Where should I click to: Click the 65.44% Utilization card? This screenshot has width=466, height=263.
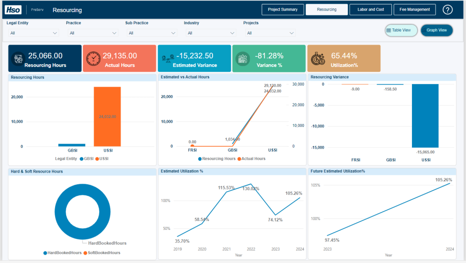tap(344, 58)
